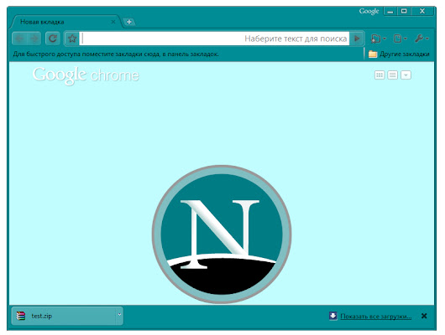Screen dimensions: 445x335
Task: Expand the test.zip download options arrow
Action: click(119, 315)
